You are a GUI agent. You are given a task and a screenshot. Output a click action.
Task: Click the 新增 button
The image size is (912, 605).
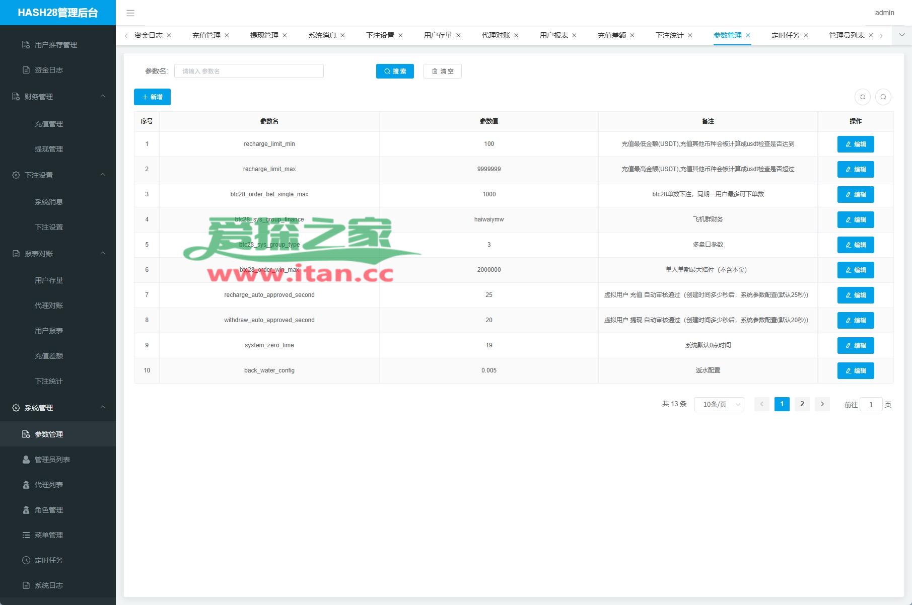[152, 97]
